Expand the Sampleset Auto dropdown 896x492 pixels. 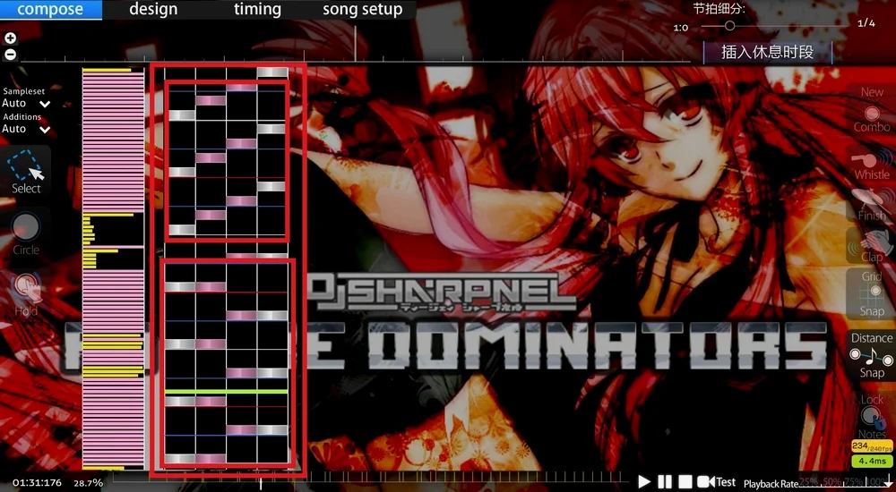(x=26, y=103)
